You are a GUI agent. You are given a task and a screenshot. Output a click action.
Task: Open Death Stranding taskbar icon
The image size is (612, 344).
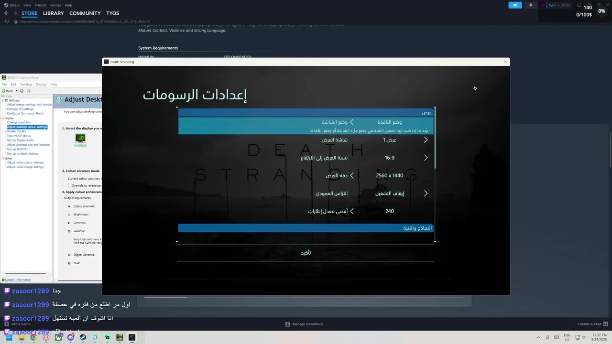point(132,337)
